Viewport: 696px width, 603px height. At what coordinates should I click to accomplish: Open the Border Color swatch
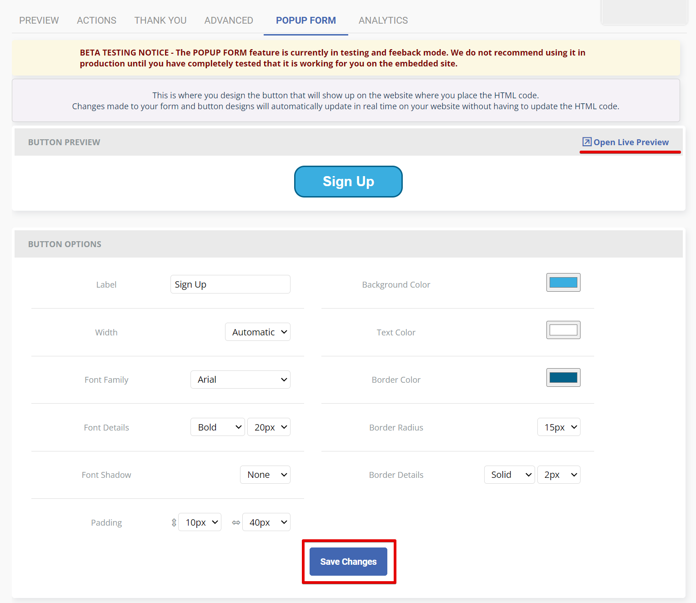pos(563,378)
